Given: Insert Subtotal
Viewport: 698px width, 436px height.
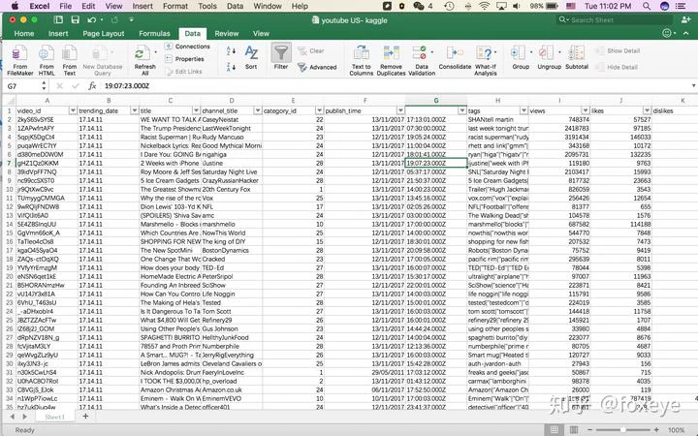Looking at the screenshot, I should [x=577, y=57].
